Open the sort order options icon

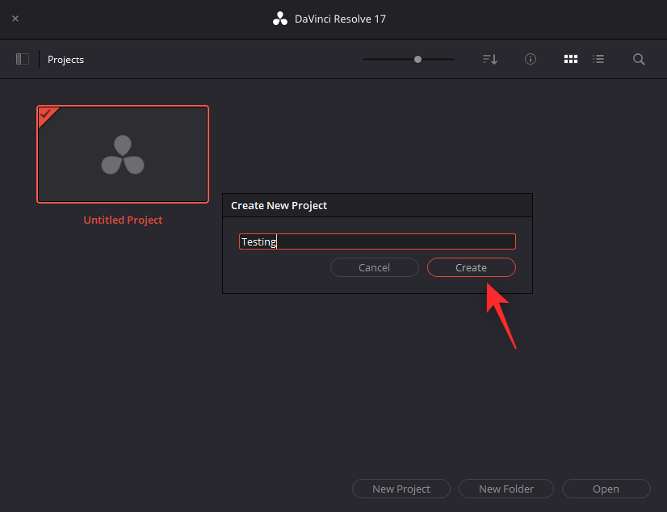[x=490, y=59]
